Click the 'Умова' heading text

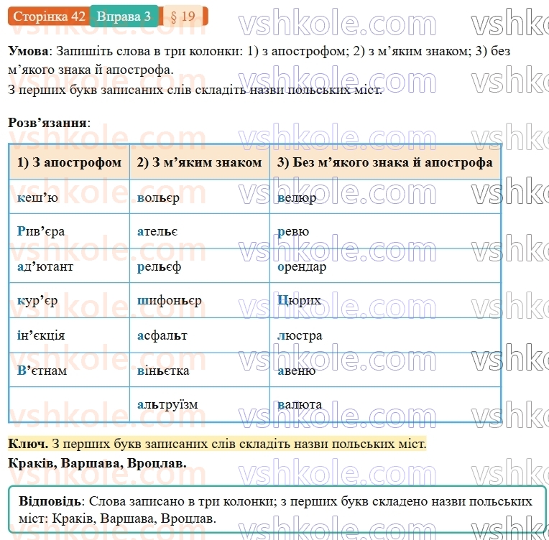point(28,51)
